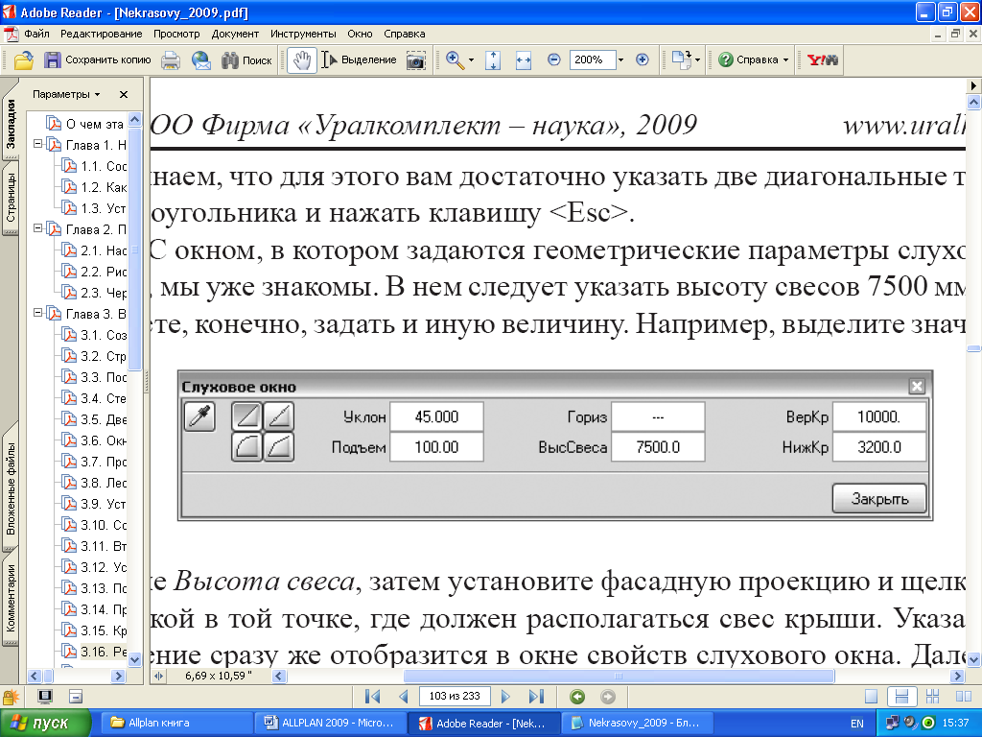
Task: Open the Редактирование menu
Action: [x=102, y=34]
